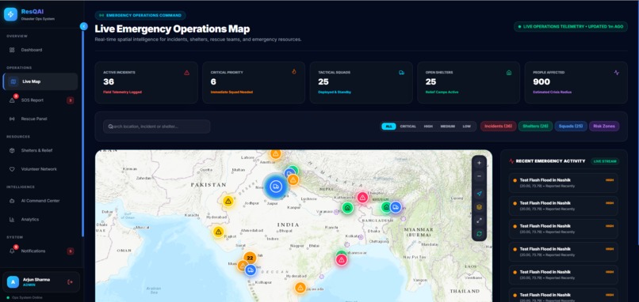Click the People Affected pulse icon

(616, 73)
